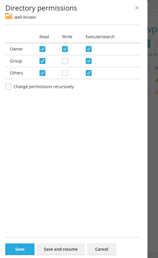Uncheck Group Read permission
This screenshot has width=158, height=258.
point(42,61)
